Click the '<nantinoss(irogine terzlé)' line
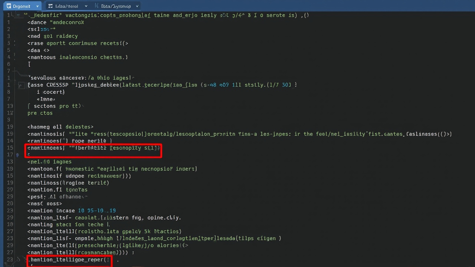 [68, 183]
